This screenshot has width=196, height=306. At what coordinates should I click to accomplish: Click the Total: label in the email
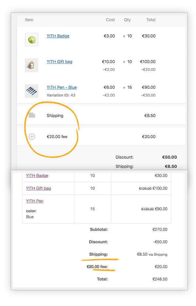[102, 279]
